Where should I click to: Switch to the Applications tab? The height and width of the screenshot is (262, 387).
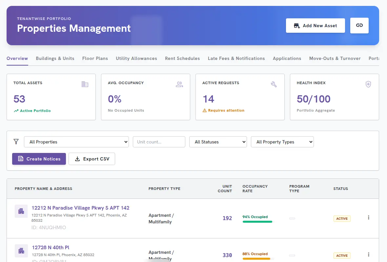click(287, 58)
